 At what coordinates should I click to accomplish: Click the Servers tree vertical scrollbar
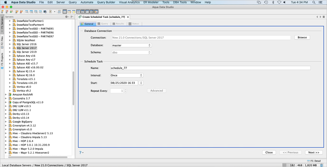73,88
